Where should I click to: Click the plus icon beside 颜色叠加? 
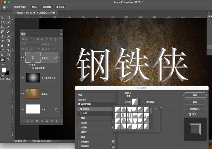pyautogui.click(x=113, y=142)
